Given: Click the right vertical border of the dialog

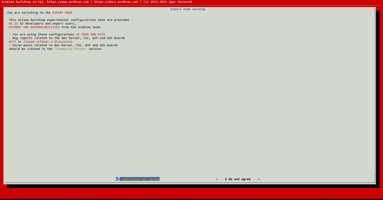Looking at the screenshot, I should [375, 91].
